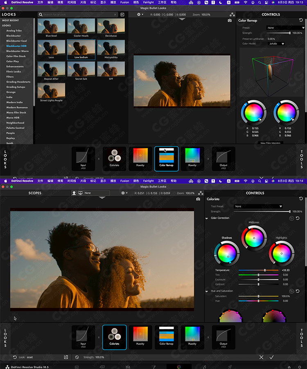
Task: Open the Color Film Stock looks category
Action: click(16, 56)
